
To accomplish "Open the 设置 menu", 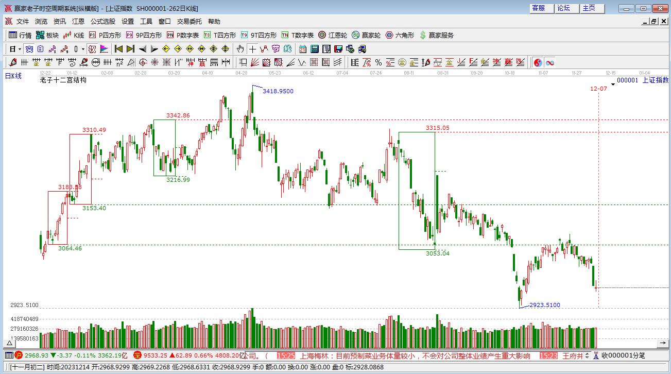I will (x=128, y=21).
